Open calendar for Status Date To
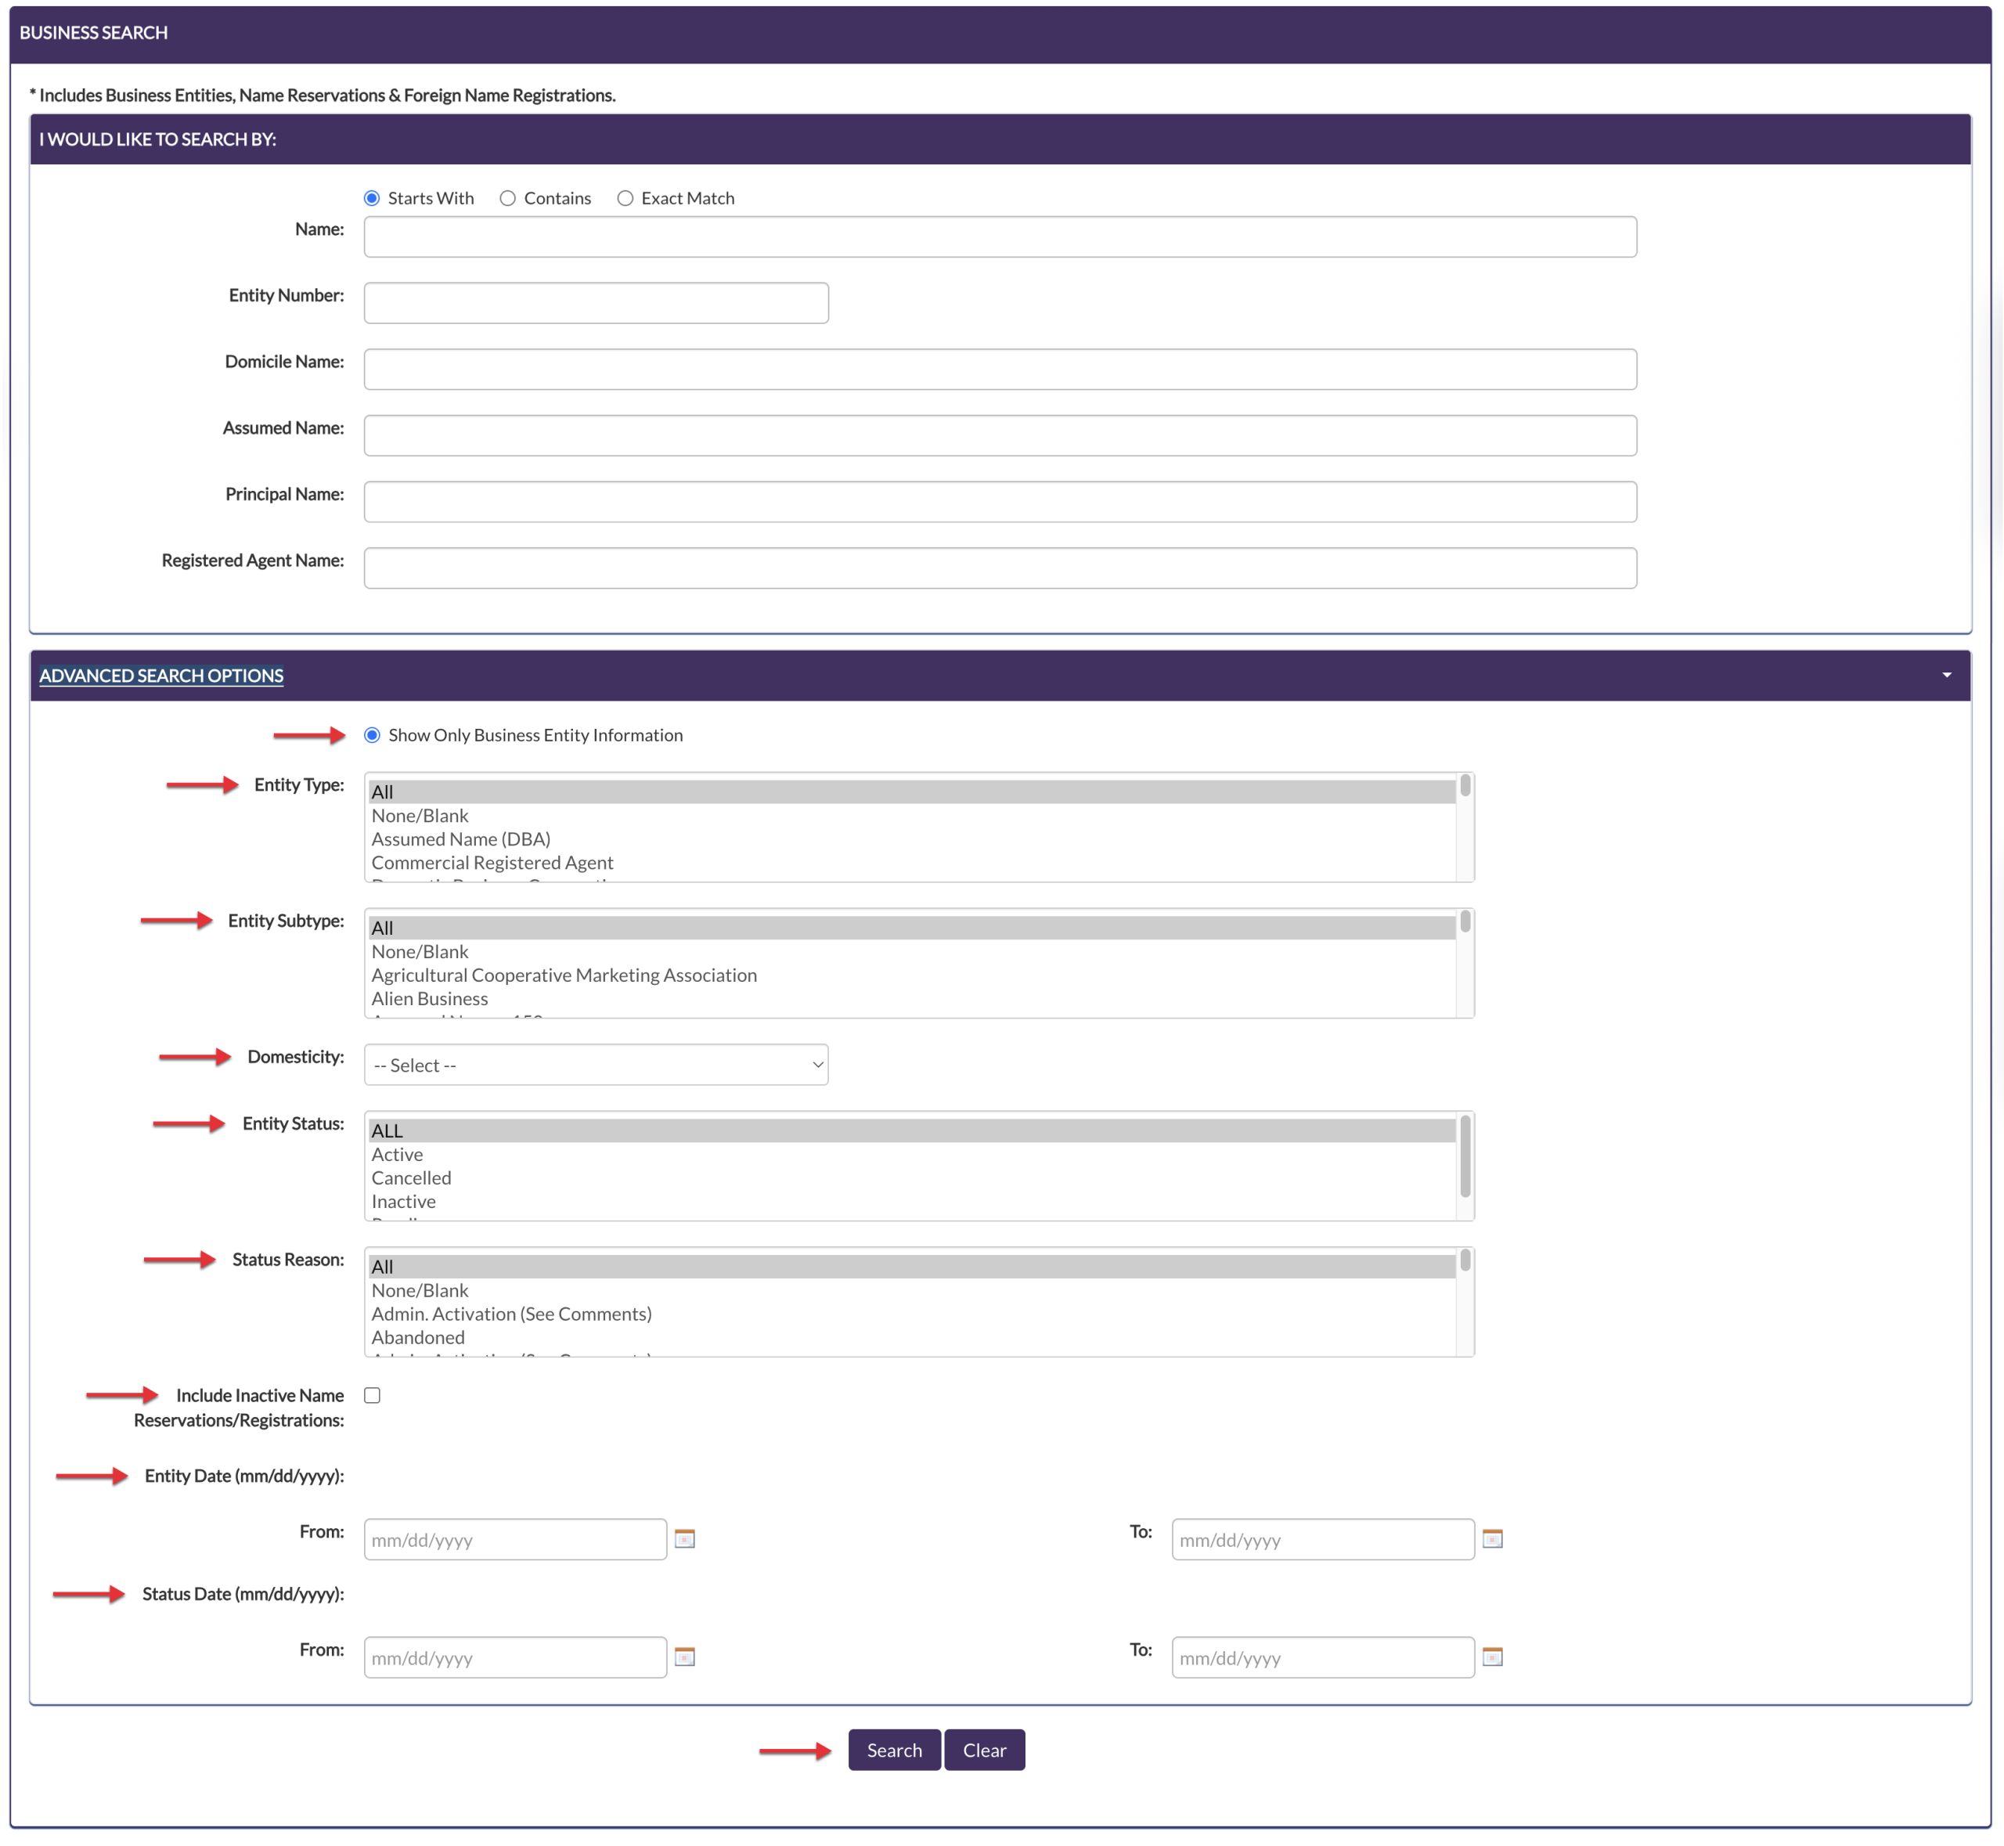The image size is (2004, 1846). [1491, 1657]
